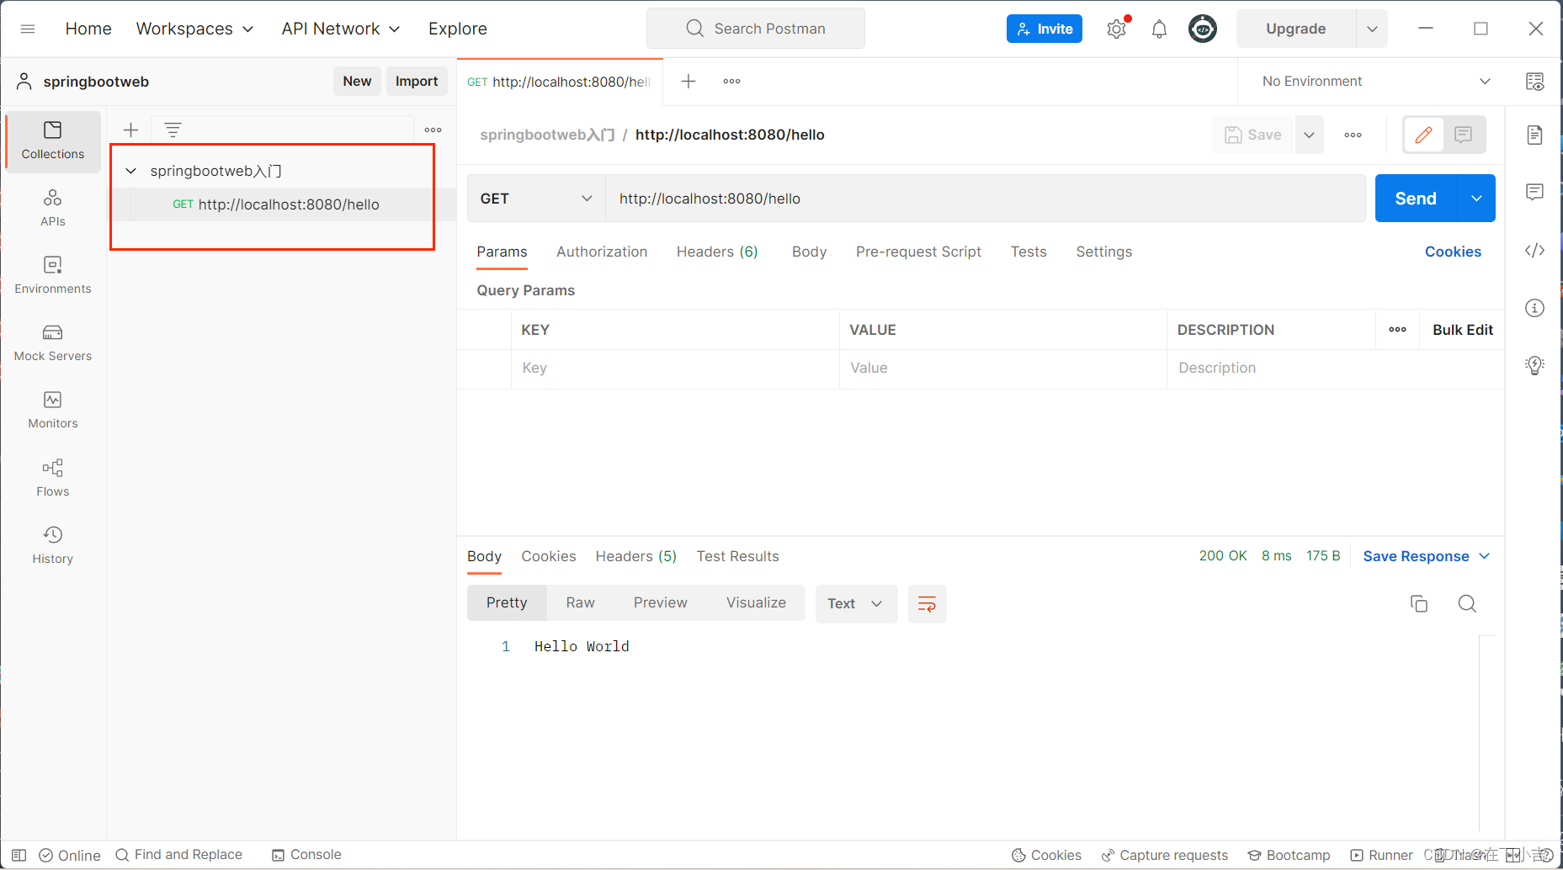Open Collections sidebar panel

[x=53, y=141]
